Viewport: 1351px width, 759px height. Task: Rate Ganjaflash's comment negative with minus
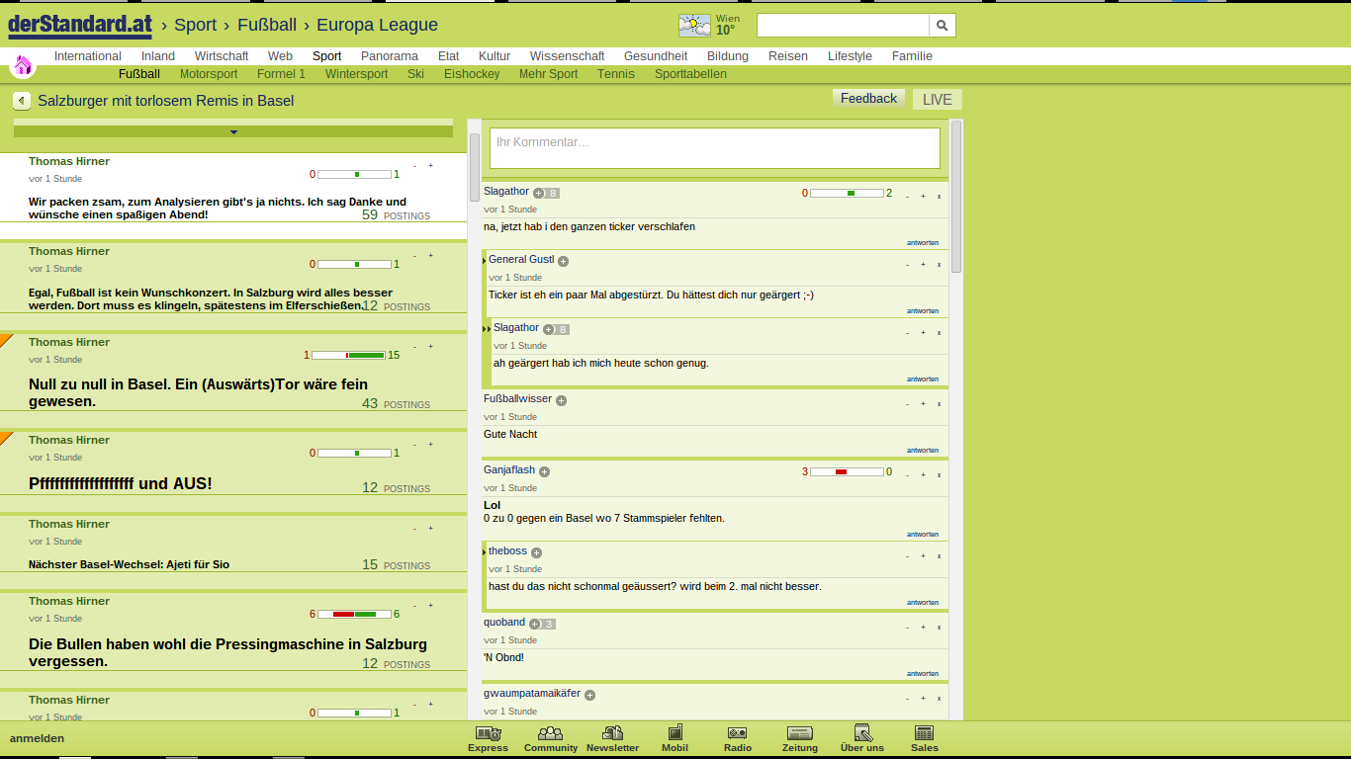tap(908, 475)
